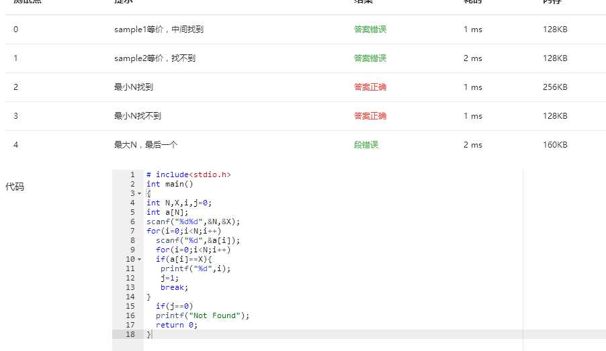Click the 'if(j==0)' code line

click(174, 306)
